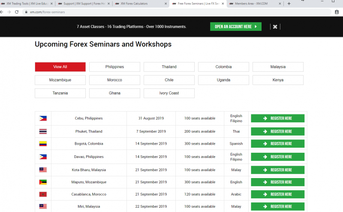
Task: Click the padlock icon in the address bar
Action: [26, 12]
